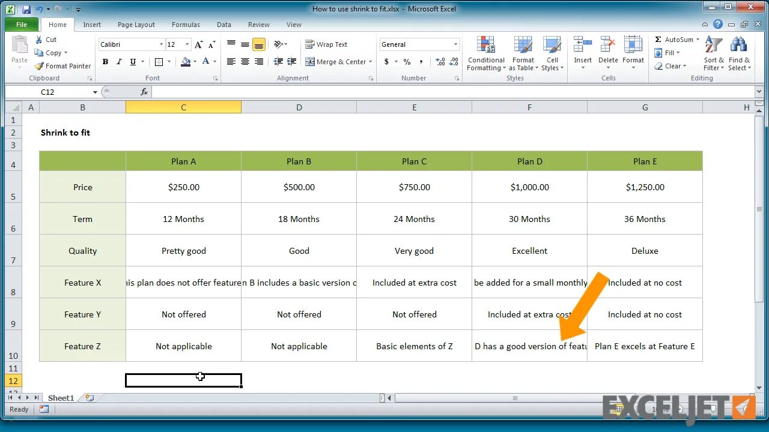Open the General number format dropdown
Screen dimensions: 769x432
coord(455,44)
